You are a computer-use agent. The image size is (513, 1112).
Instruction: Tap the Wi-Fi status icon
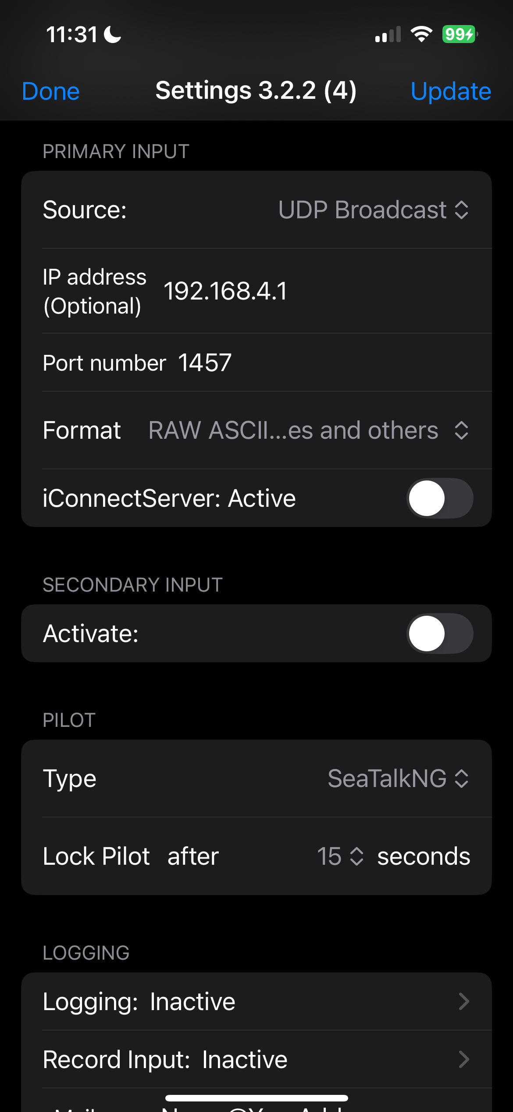pyautogui.click(x=421, y=34)
